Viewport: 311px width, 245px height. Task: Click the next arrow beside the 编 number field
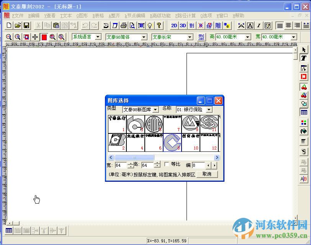[x=214, y=165]
